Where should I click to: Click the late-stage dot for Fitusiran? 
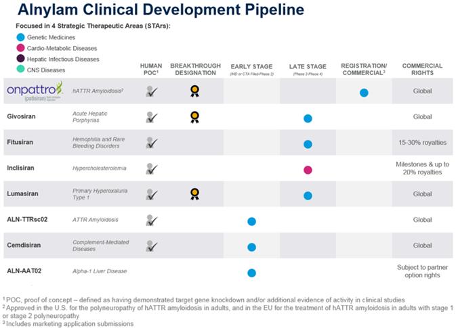(308, 144)
